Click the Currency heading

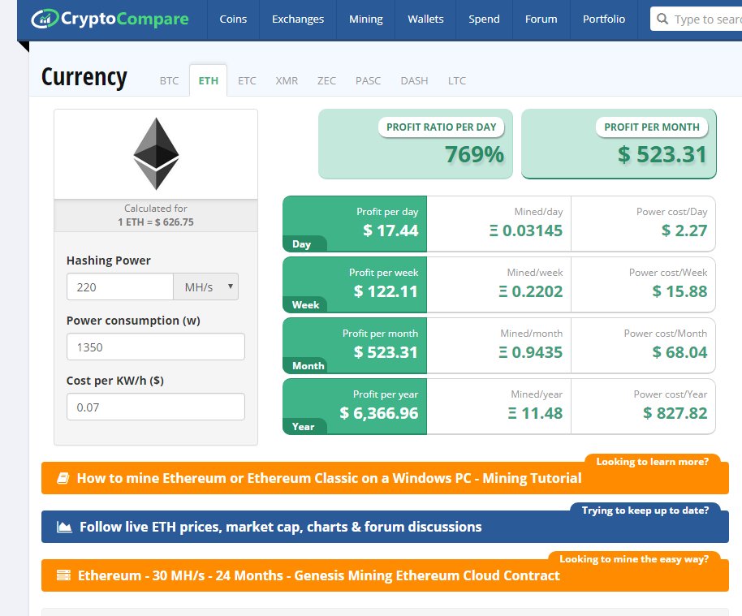pos(84,77)
